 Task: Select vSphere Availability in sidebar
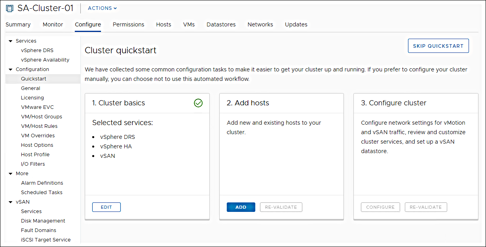coord(45,60)
